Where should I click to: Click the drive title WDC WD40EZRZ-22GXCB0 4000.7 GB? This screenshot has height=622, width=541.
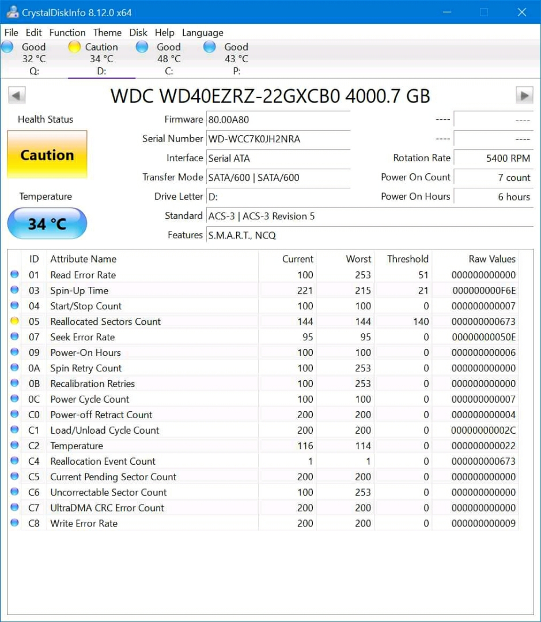tap(270, 96)
